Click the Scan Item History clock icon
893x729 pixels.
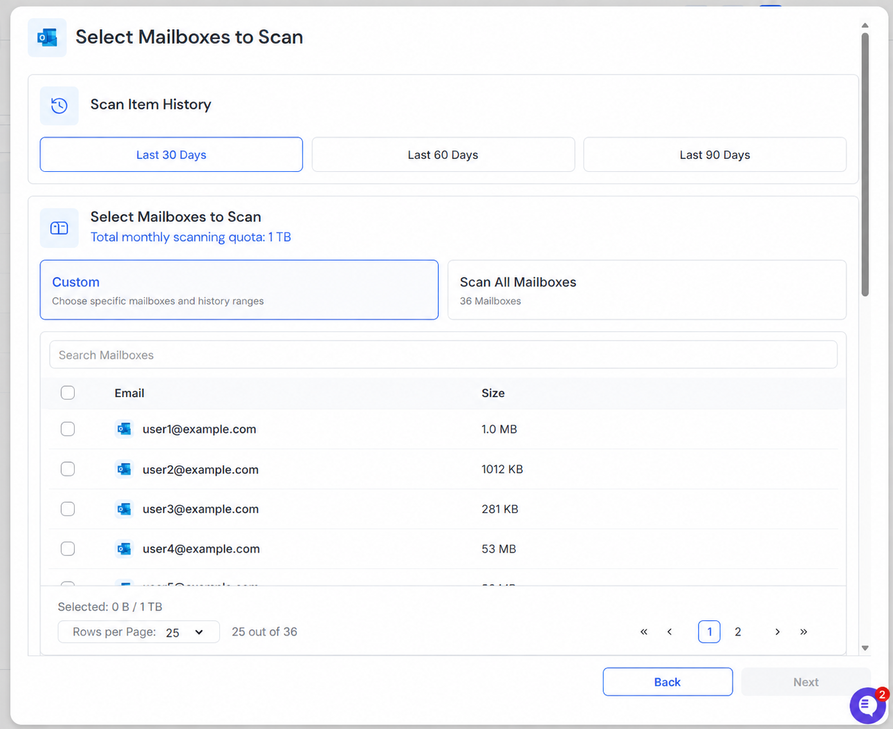point(59,106)
